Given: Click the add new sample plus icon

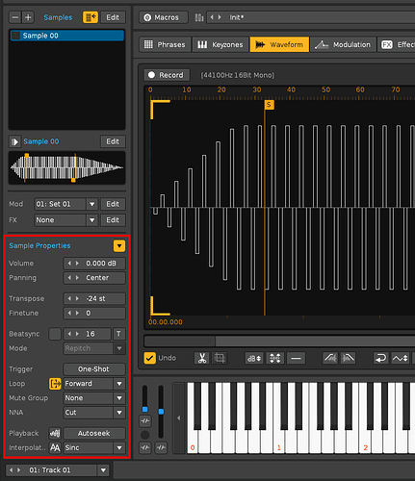Looking at the screenshot, I should click(x=28, y=17).
